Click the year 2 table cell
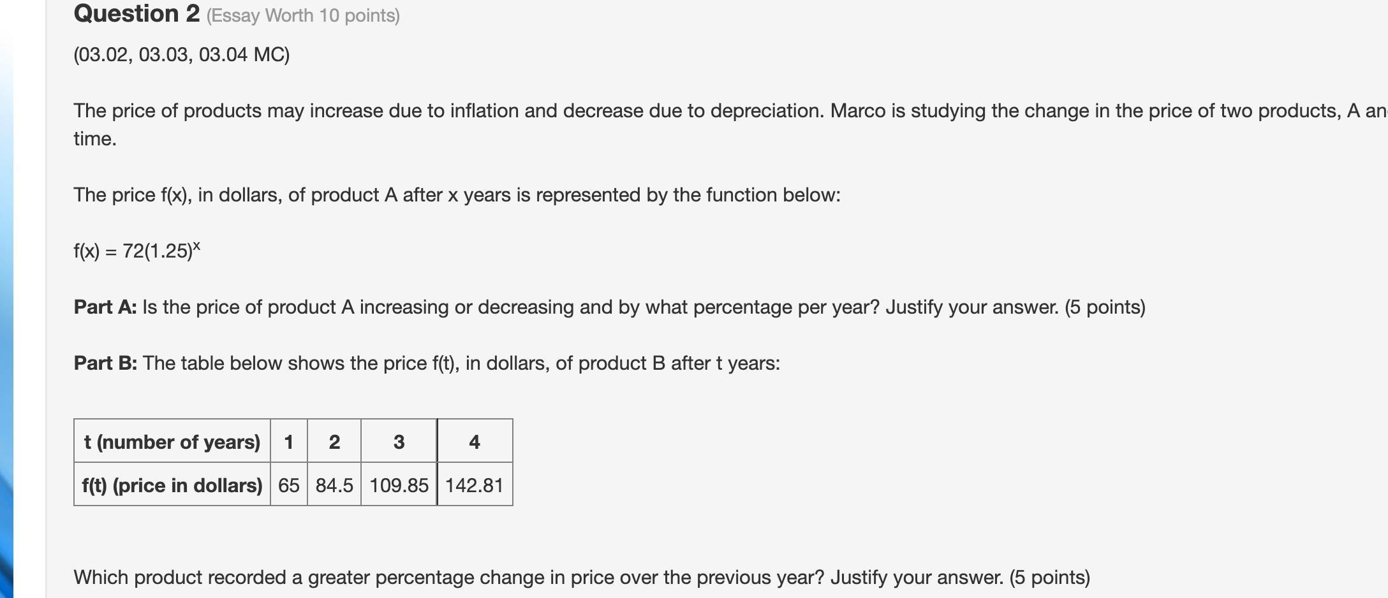 334,442
